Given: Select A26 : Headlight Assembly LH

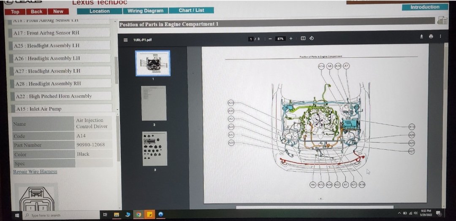Looking at the screenshot, I should (x=60, y=58).
